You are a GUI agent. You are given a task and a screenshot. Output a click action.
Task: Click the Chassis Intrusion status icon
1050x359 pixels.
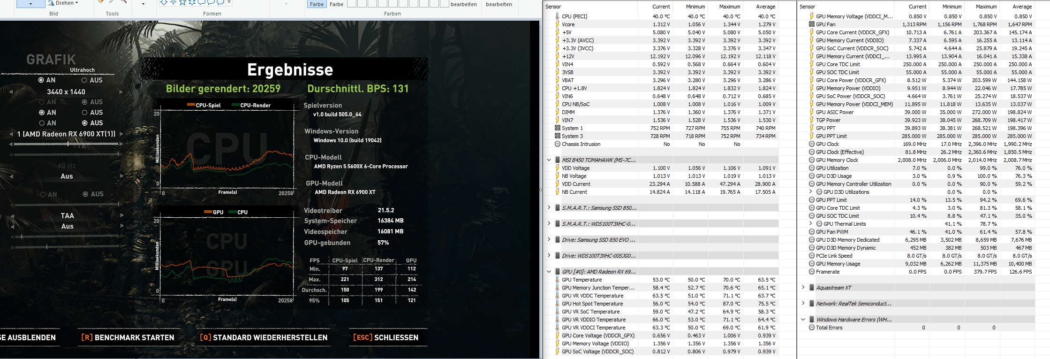click(557, 144)
